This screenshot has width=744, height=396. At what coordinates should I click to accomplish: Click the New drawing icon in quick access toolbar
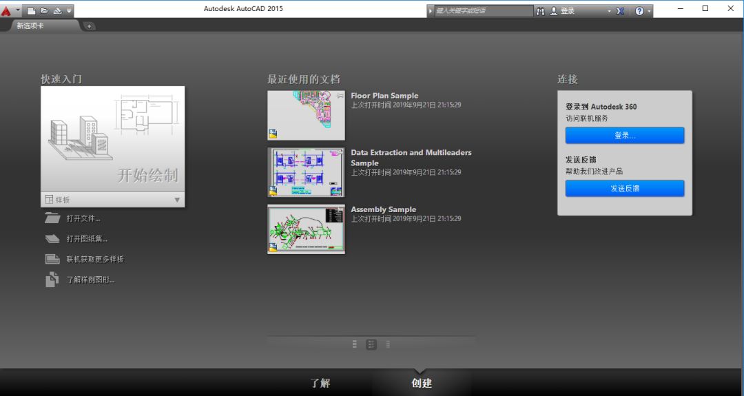tap(31, 10)
